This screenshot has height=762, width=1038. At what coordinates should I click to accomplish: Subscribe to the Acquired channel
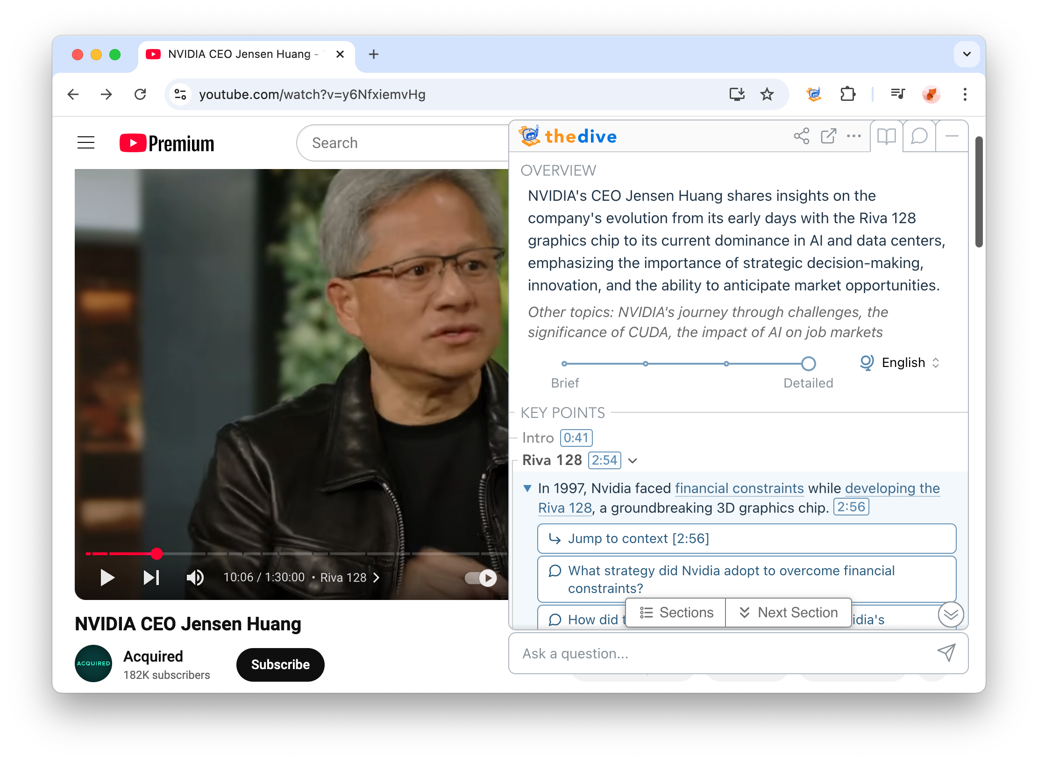280,664
